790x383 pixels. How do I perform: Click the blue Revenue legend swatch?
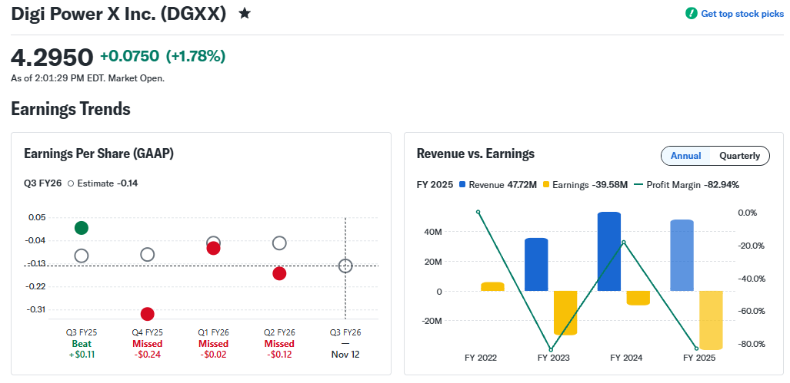462,185
